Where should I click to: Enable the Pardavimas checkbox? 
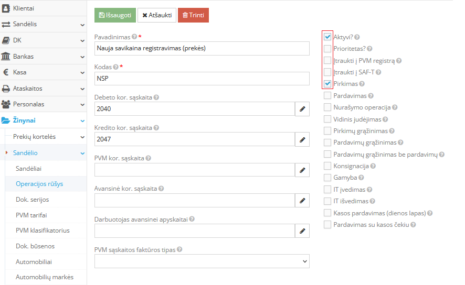pos(327,96)
